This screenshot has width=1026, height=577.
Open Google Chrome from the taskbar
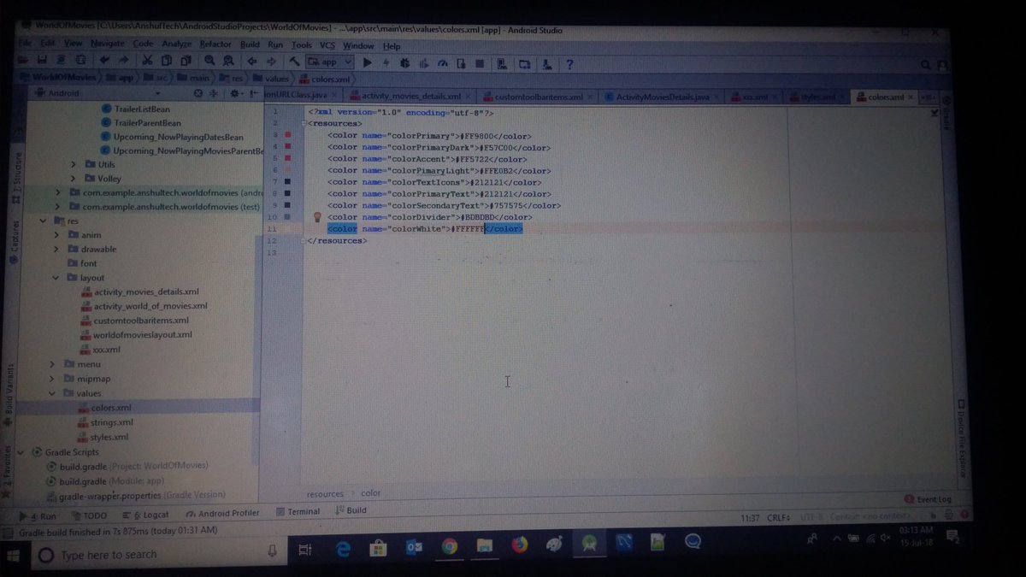(450, 545)
